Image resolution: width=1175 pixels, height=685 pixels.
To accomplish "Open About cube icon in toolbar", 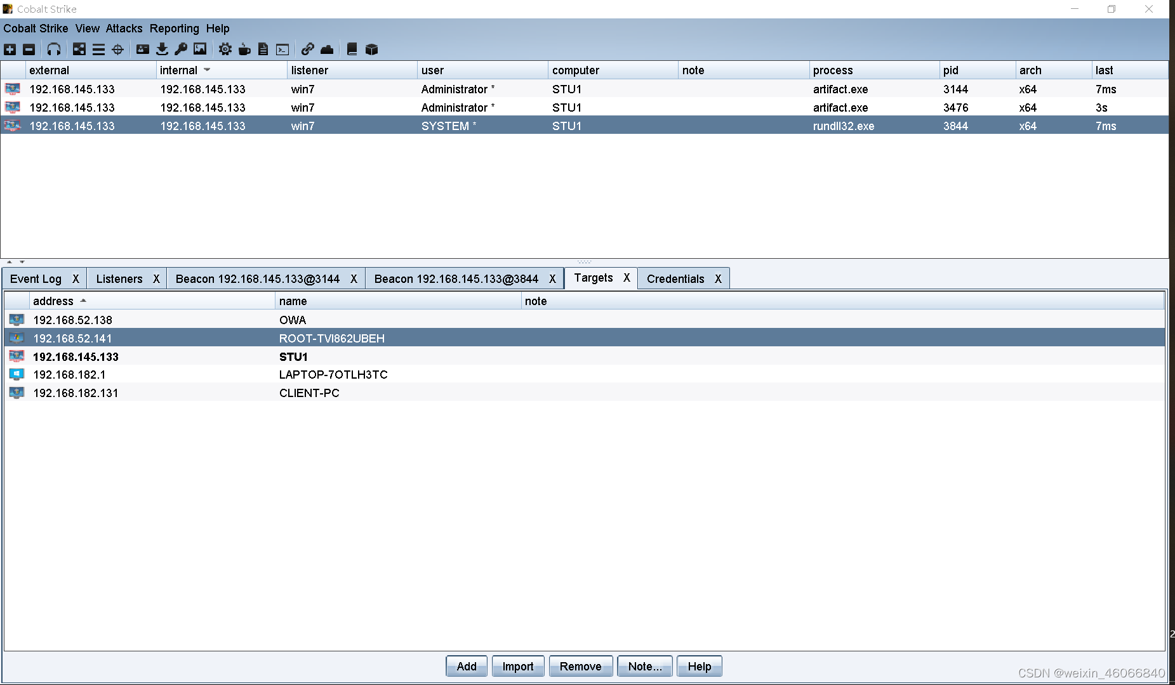I will click(x=372, y=49).
